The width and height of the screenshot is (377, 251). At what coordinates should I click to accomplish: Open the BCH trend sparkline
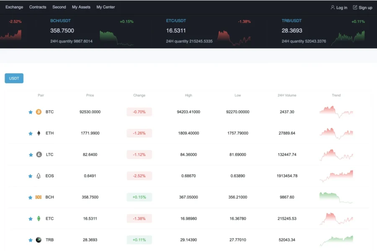336,197
